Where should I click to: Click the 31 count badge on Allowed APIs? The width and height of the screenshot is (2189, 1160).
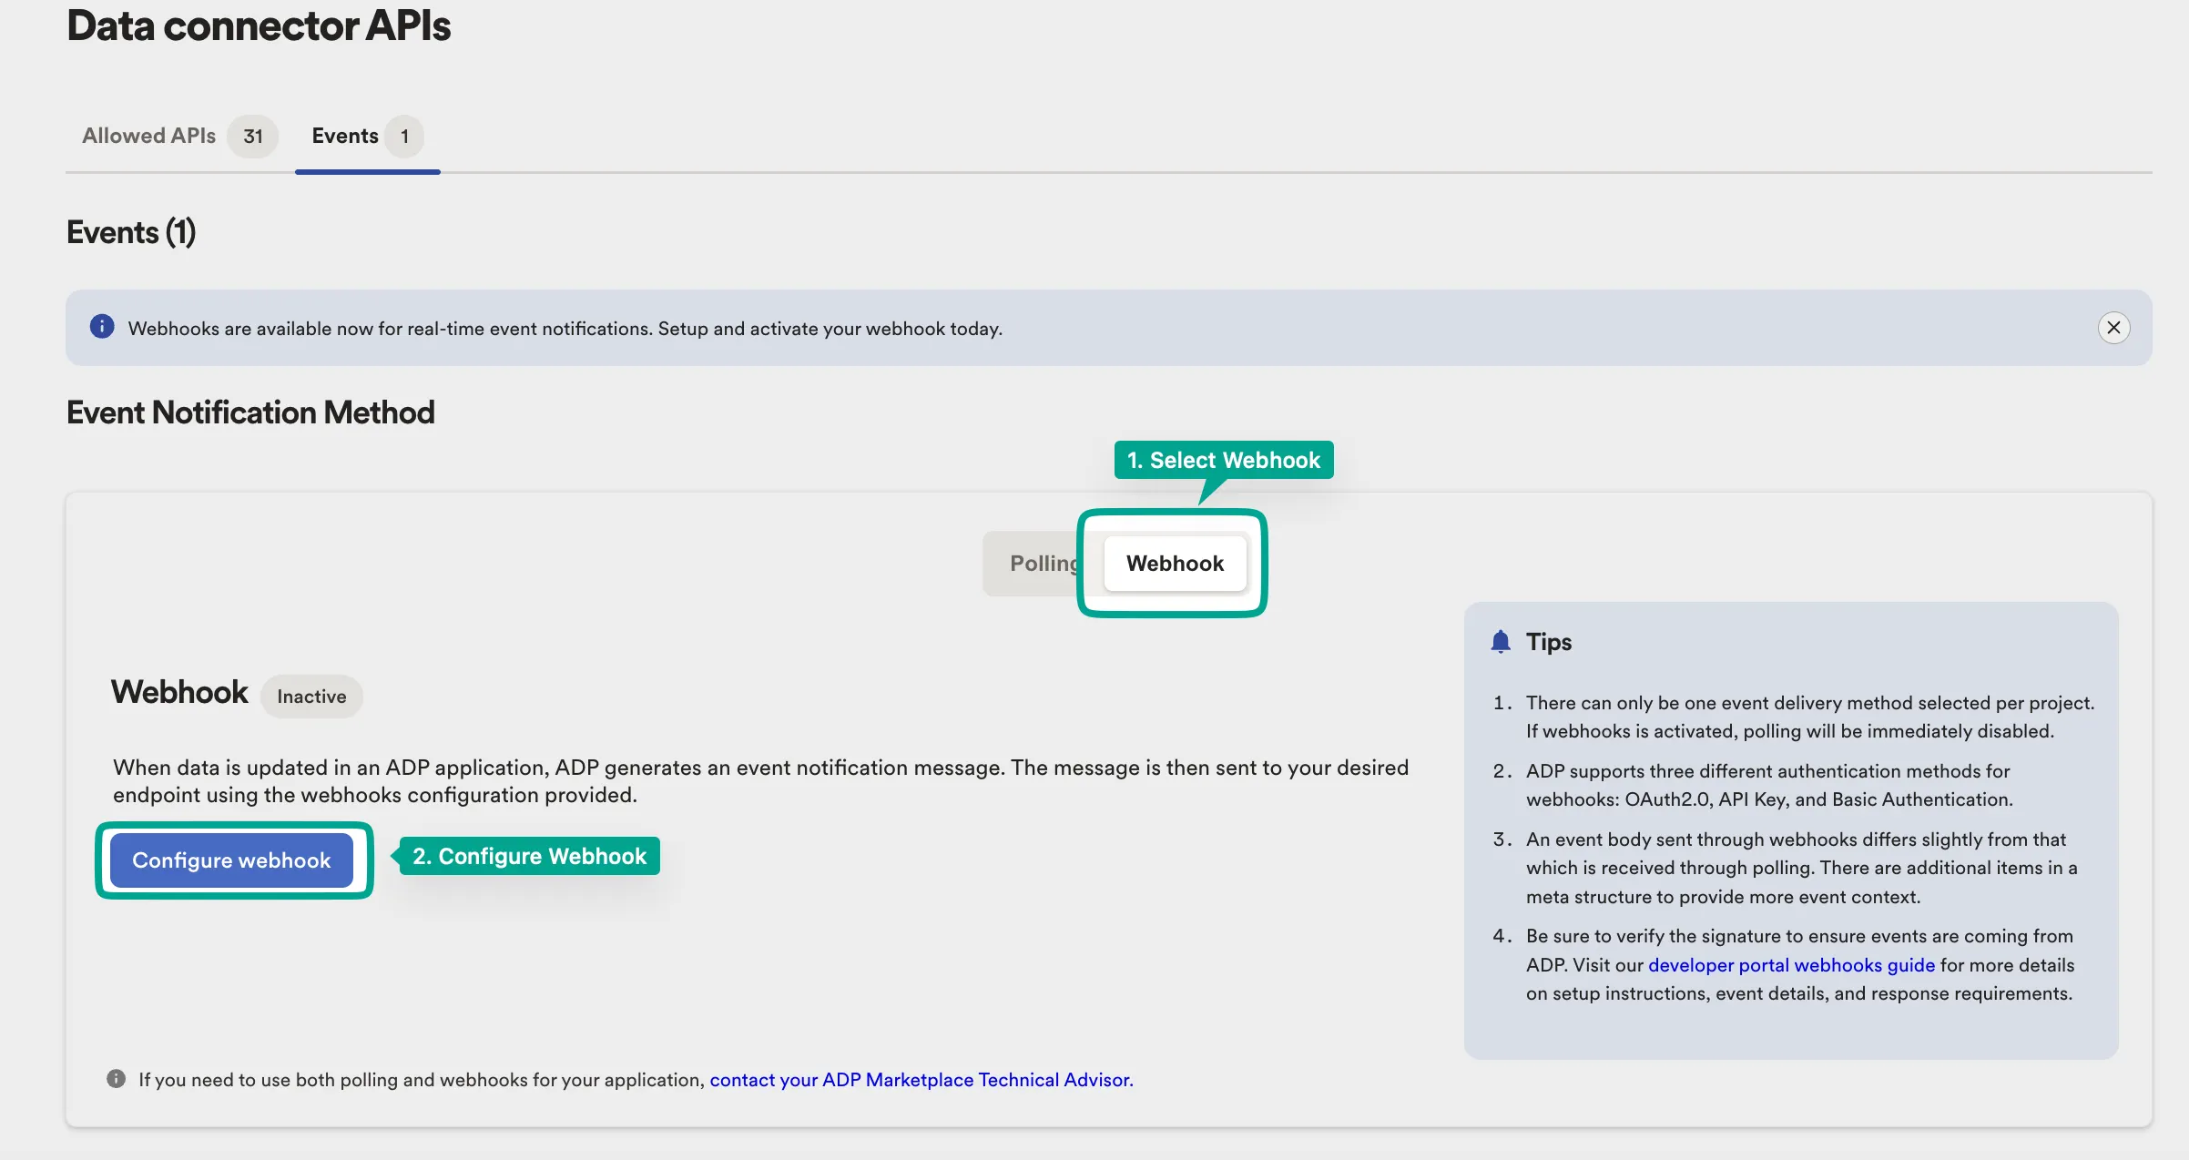click(x=253, y=137)
